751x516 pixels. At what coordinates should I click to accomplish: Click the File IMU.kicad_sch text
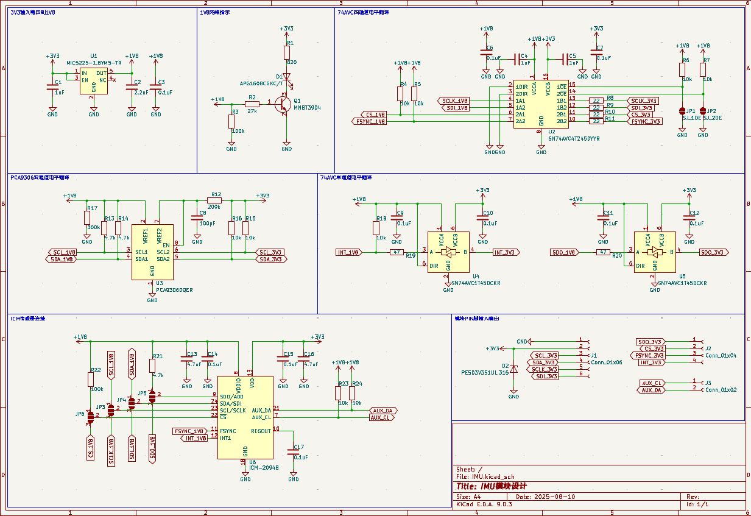[x=485, y=476]
